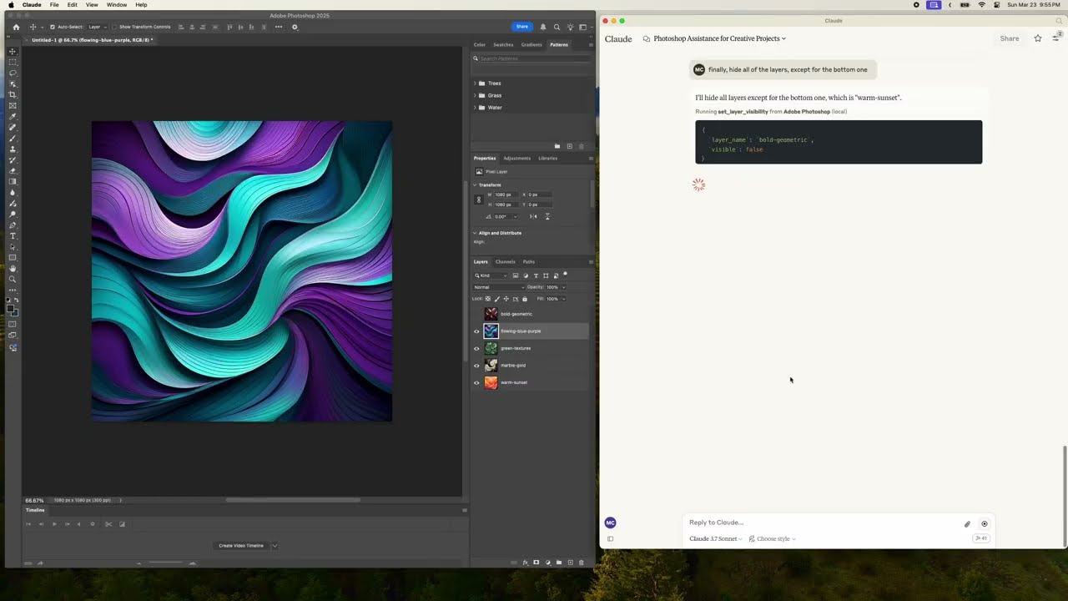Switch to the Paths tab
Viewport: 1068px width, 601px height.
click(529, 261)
